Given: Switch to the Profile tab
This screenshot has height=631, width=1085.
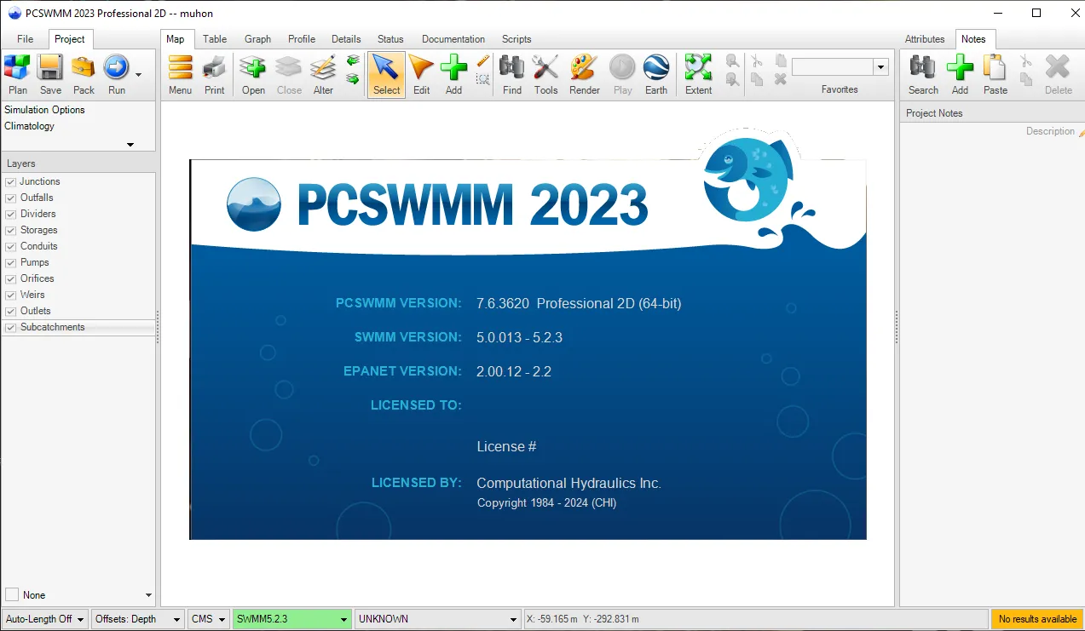Looking at the screenshot, I should [302, 39].
